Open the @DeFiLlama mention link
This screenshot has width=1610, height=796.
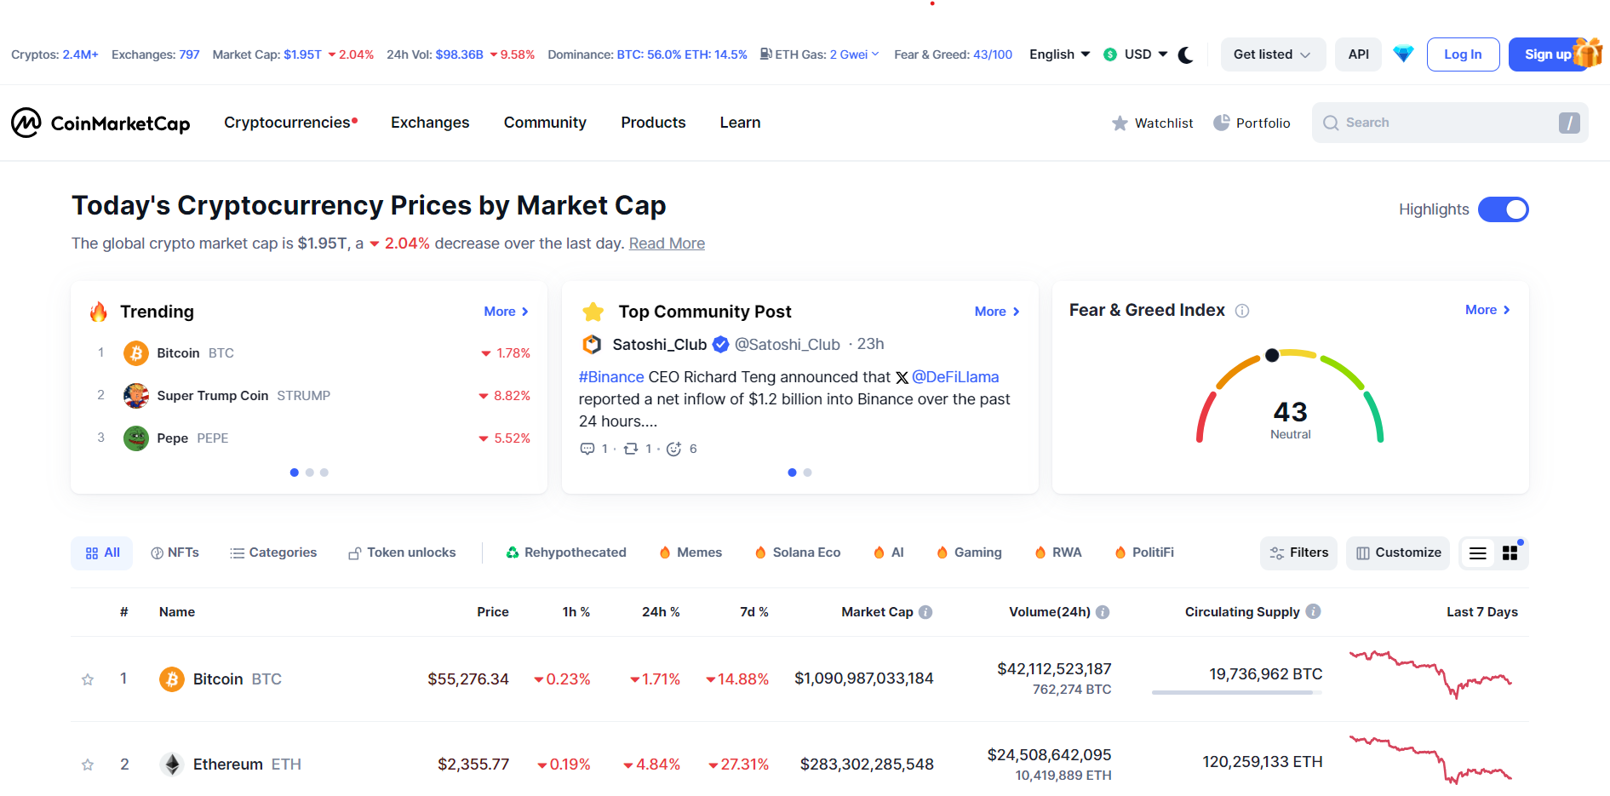(955, 377)
